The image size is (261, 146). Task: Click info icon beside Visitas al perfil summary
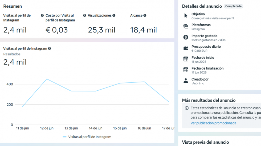point(42,15)
